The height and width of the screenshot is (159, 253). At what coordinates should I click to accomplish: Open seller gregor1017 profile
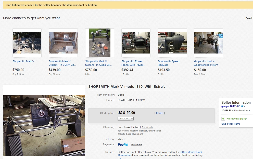229,106
